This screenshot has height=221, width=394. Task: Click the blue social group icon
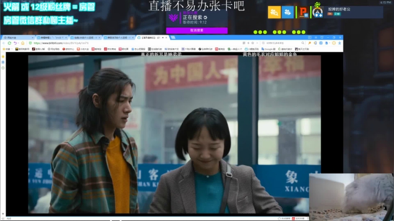(x=288, y=12)
